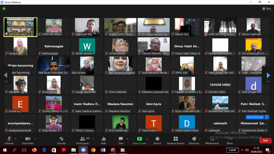Click the green encryption shield icon
The width and height of the screenshot is (274, 154).
point(4,9)
